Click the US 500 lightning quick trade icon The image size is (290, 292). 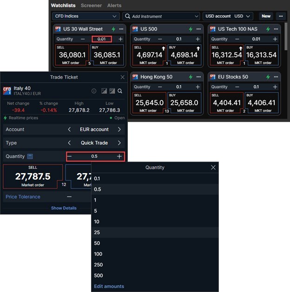click(191, 29)
